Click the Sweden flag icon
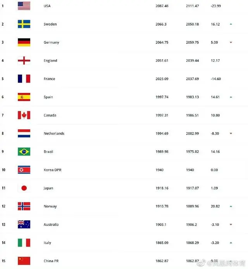The width and height of the screenshot is (248, 269). pos(24,24)
